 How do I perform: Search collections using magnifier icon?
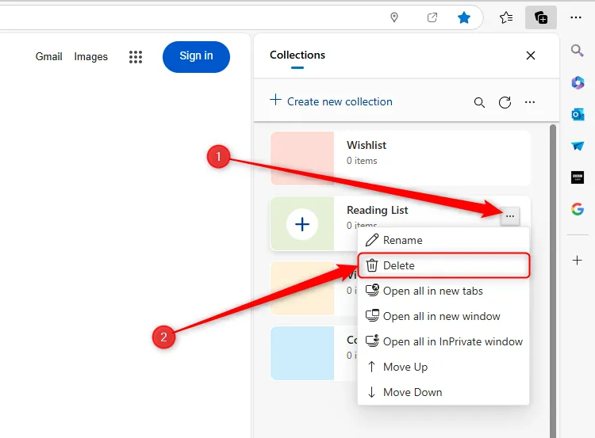(479, 102)
